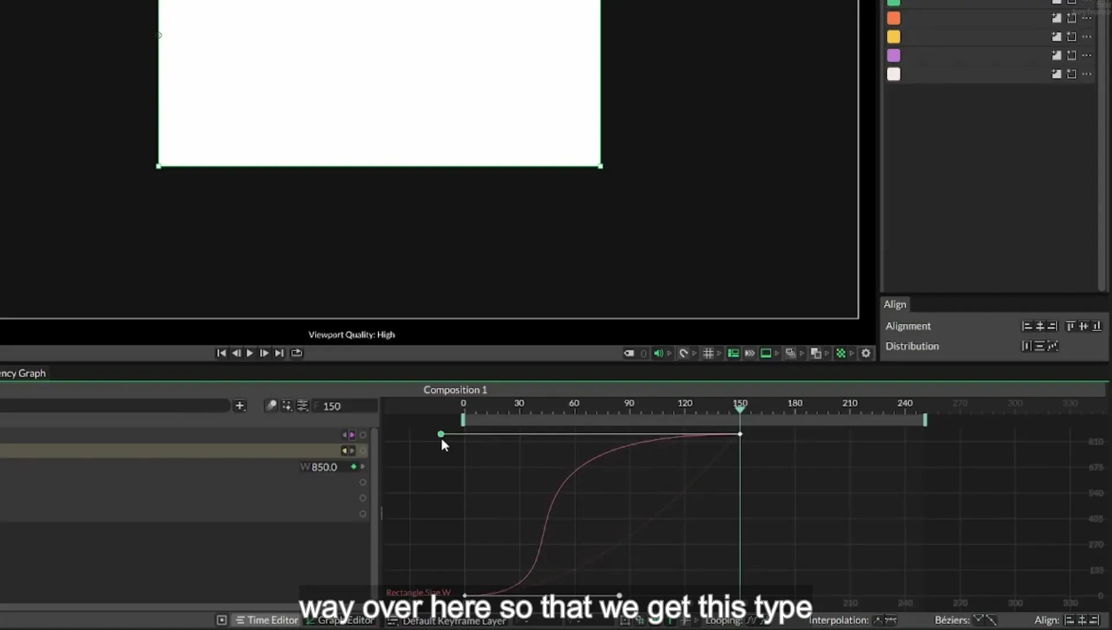Click the playhead marker at frame 150
1112x630 pixels.
tap(740, 409)
